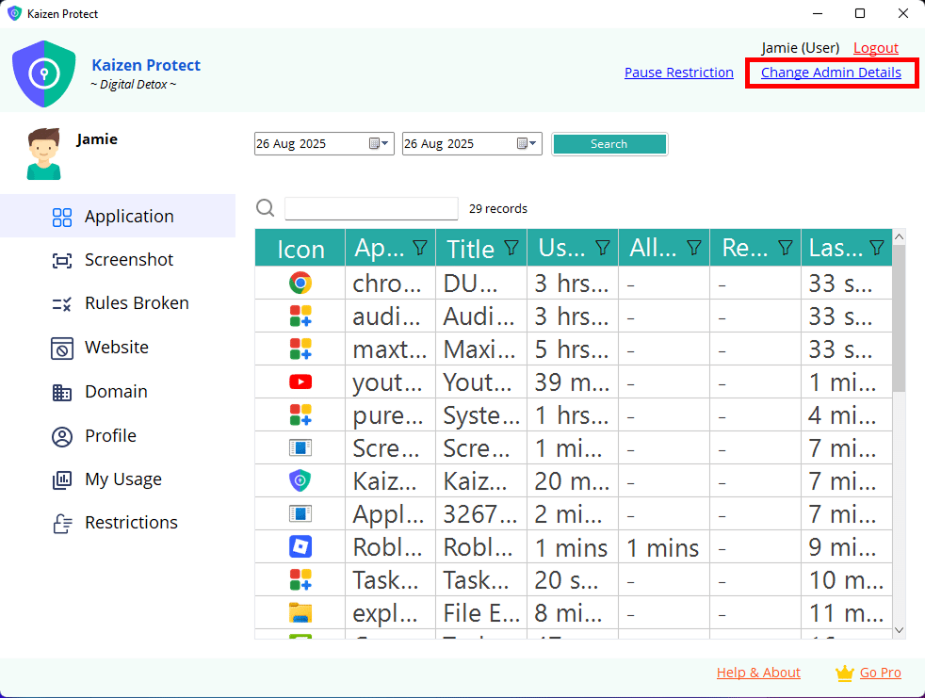This screenshot has width=925, height=698.
Task: Click the YouTube icon in the table
Action: tap(300, 382)
